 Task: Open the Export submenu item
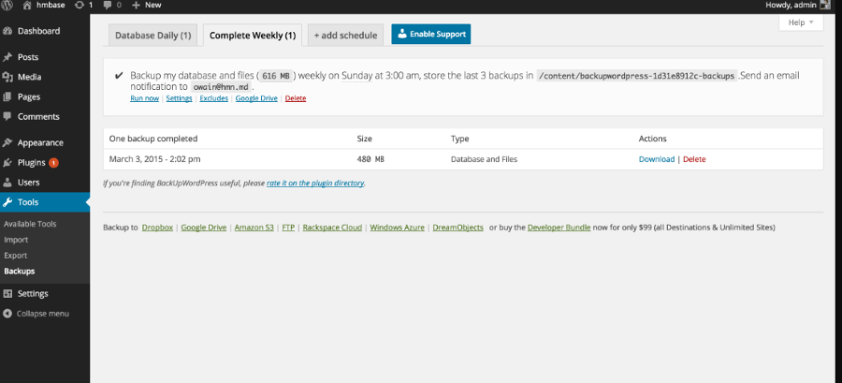(x=16, y=256)
